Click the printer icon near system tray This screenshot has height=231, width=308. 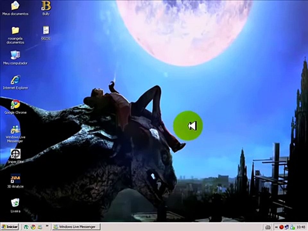[268, 227]
